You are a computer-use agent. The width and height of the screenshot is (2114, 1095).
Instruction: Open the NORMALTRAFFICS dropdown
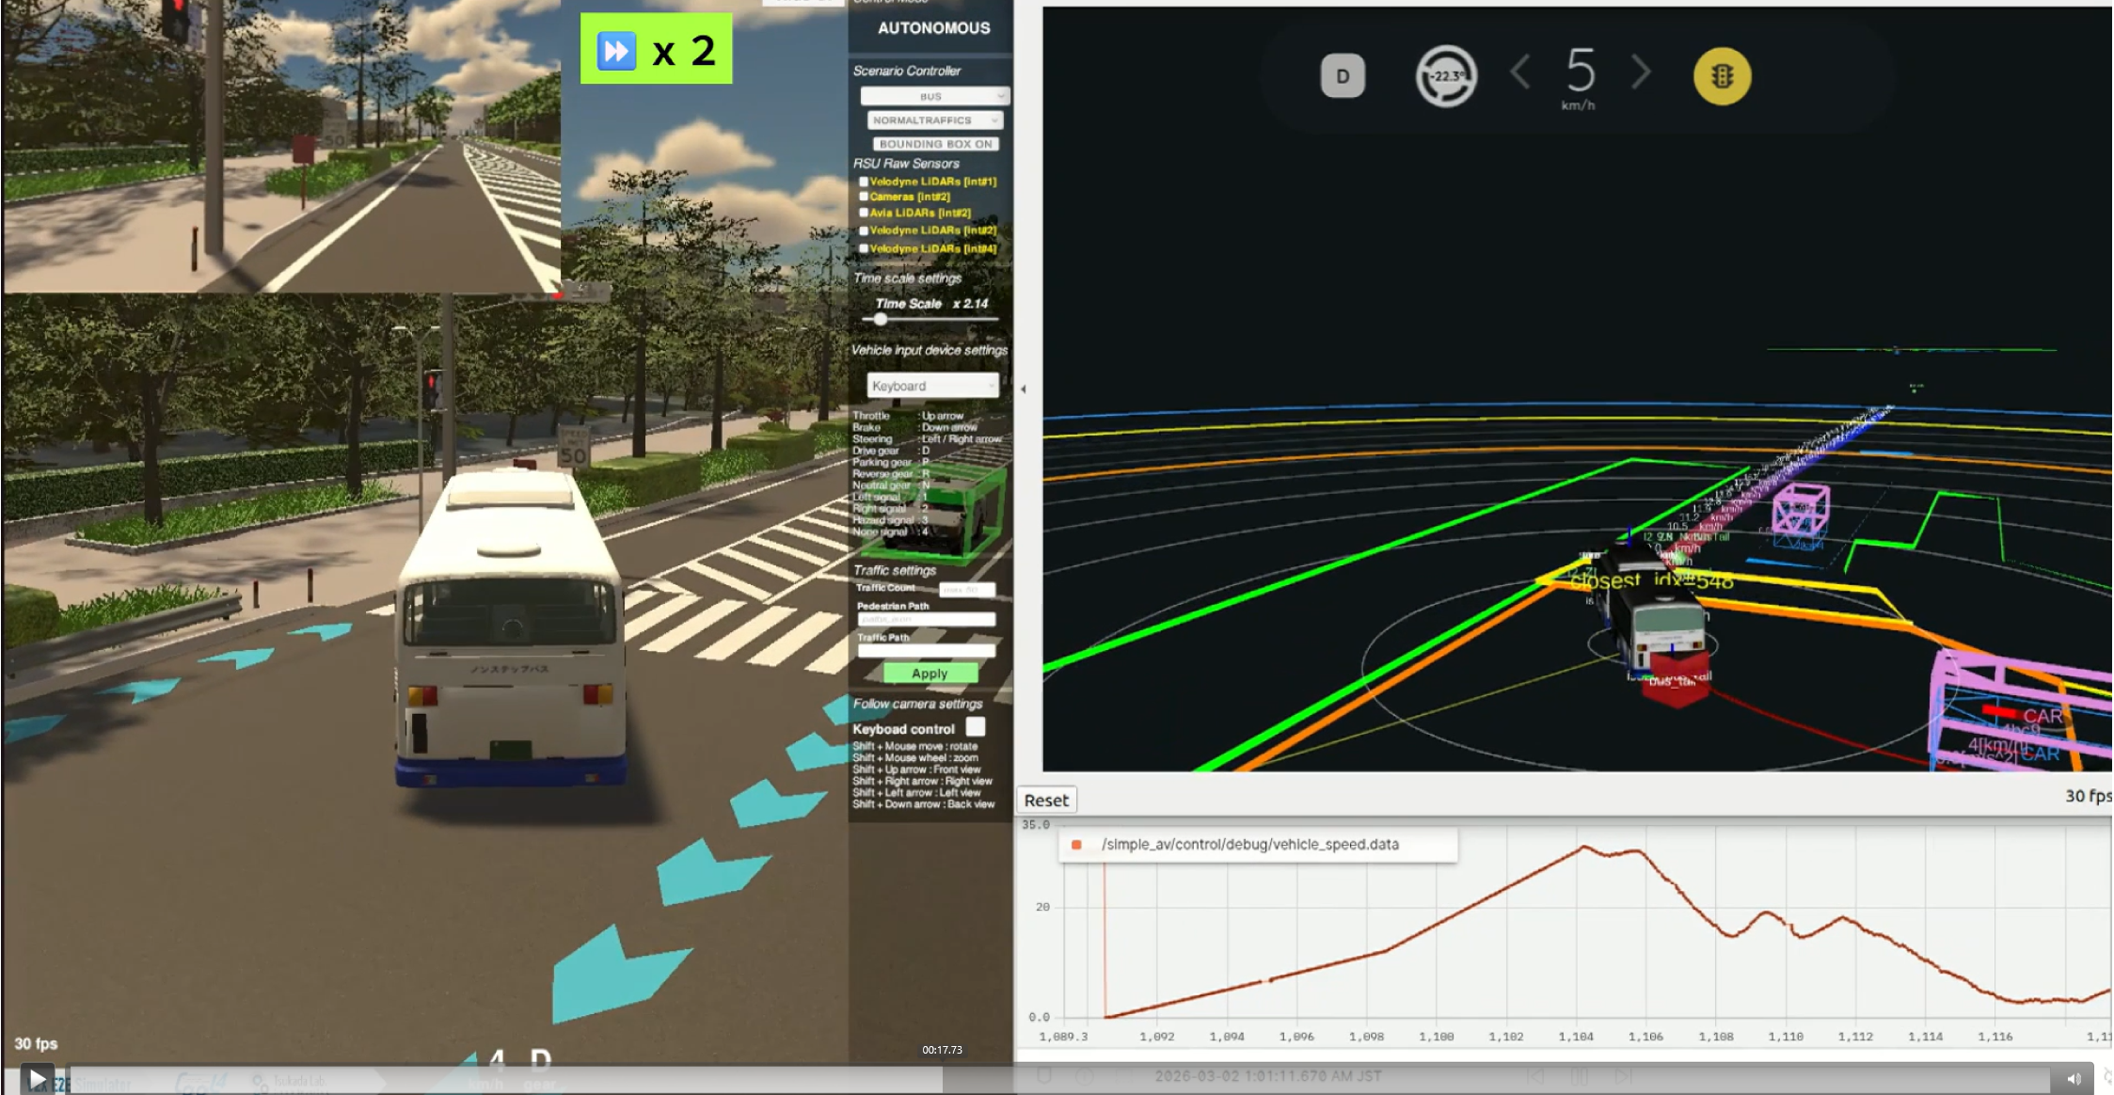934,120
